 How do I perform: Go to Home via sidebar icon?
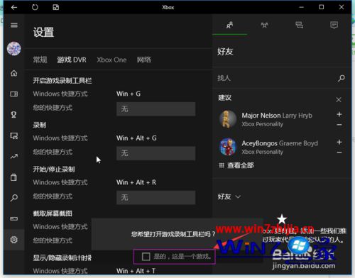[x=14, y=73]
